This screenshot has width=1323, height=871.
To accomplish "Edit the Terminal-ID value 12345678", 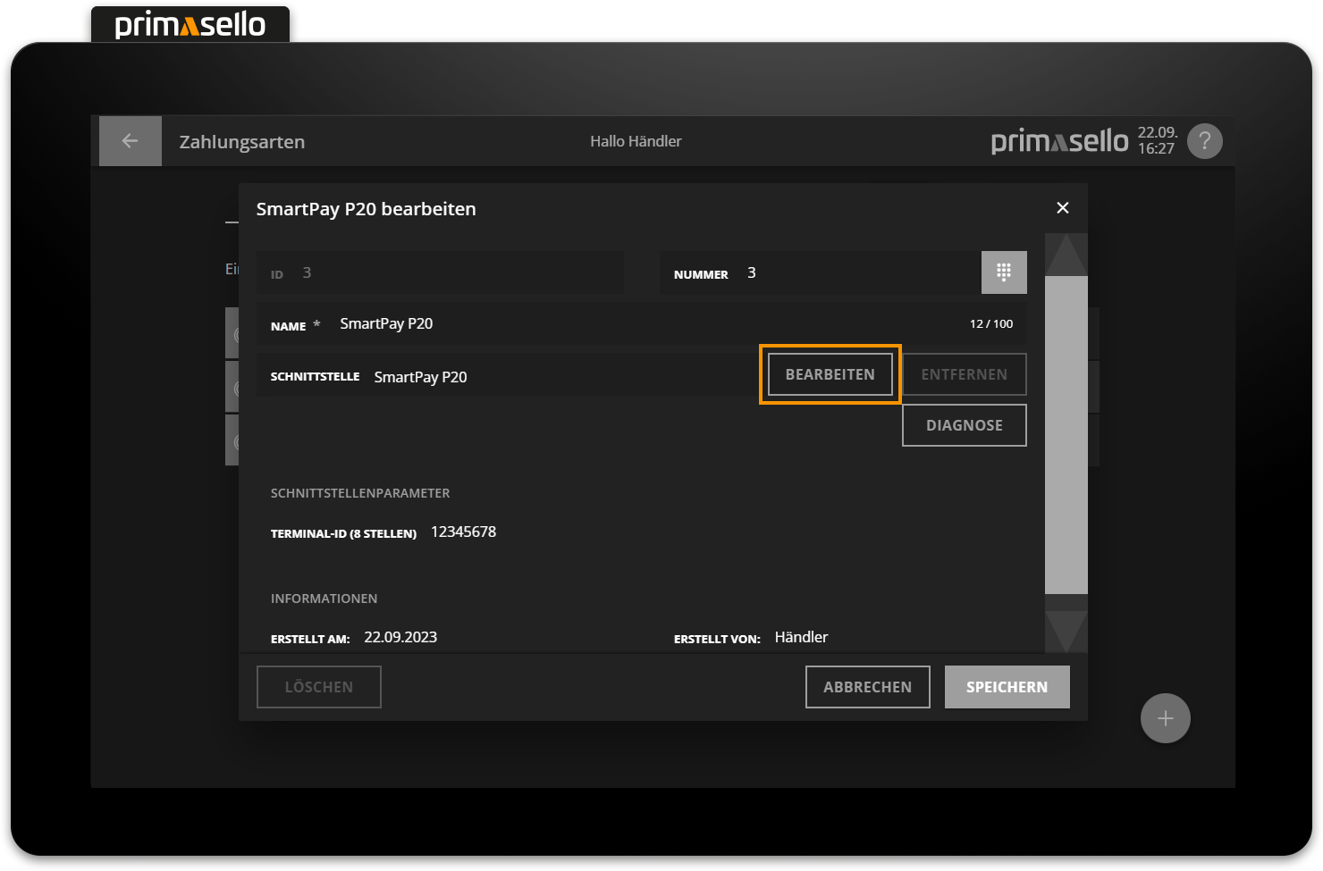I will 463,532.
